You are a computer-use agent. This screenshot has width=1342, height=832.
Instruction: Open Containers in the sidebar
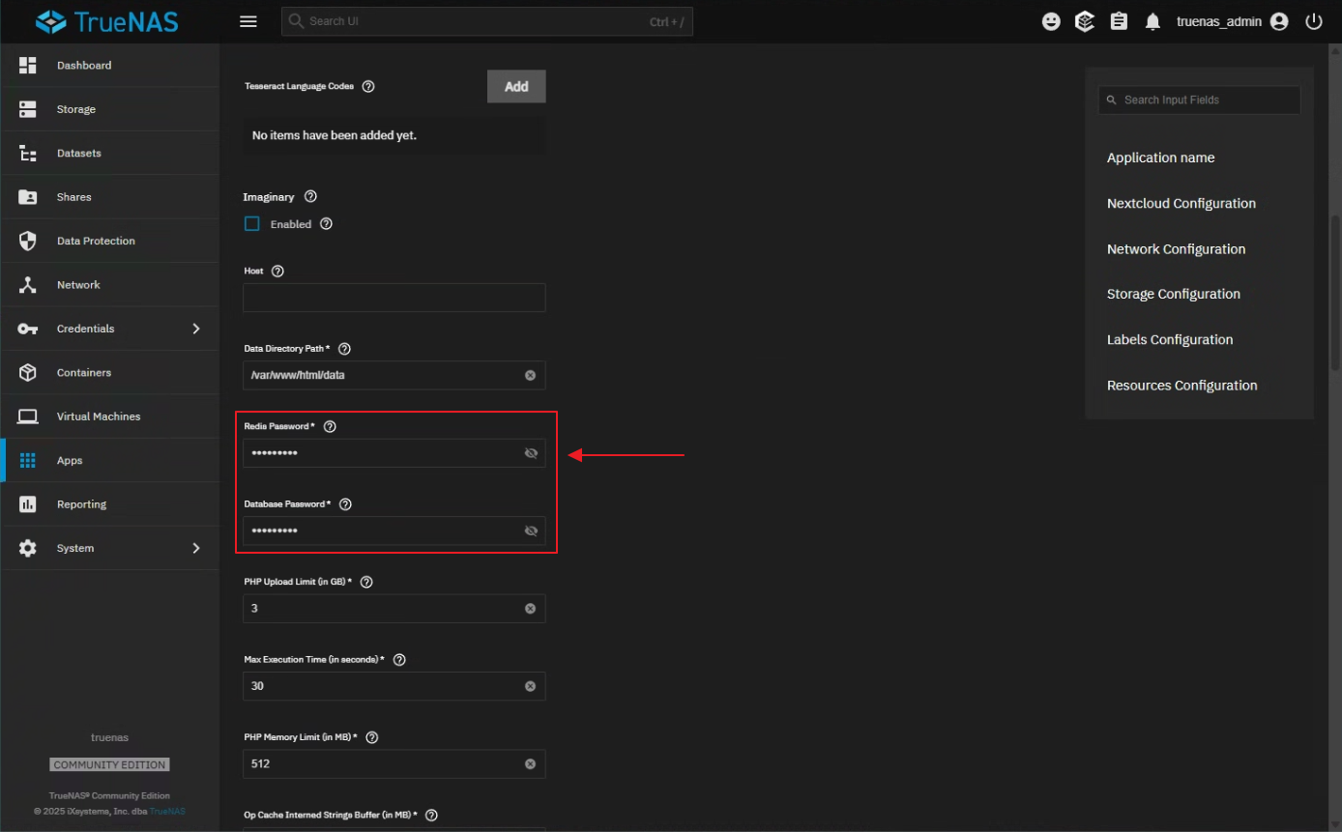tap(110, 372)
